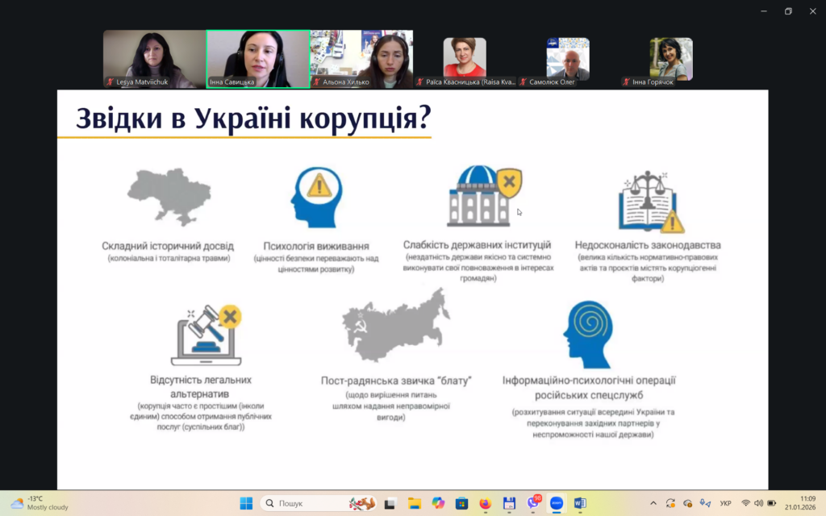Open the weather widget showing -13°C
This screenshot has width=826, height=516.
[x=39, y=503]
